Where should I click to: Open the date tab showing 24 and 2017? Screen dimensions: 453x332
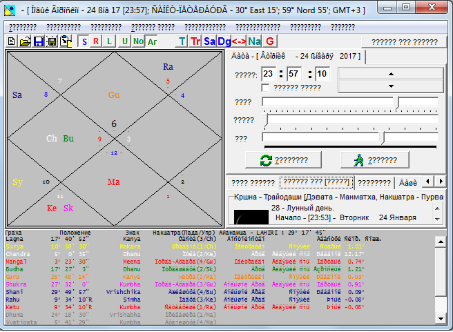(x=296, y=57)
